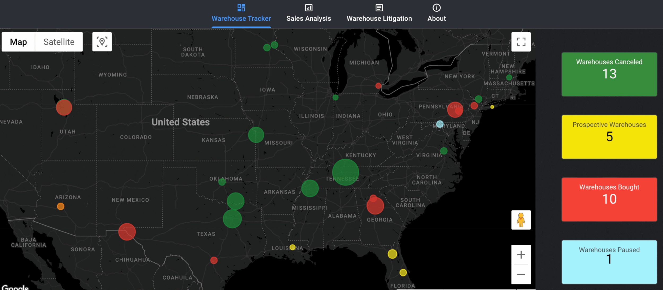Viewport: 663px width, 290px height.
Task: Zoom in on the map
Action: point(521,255)
